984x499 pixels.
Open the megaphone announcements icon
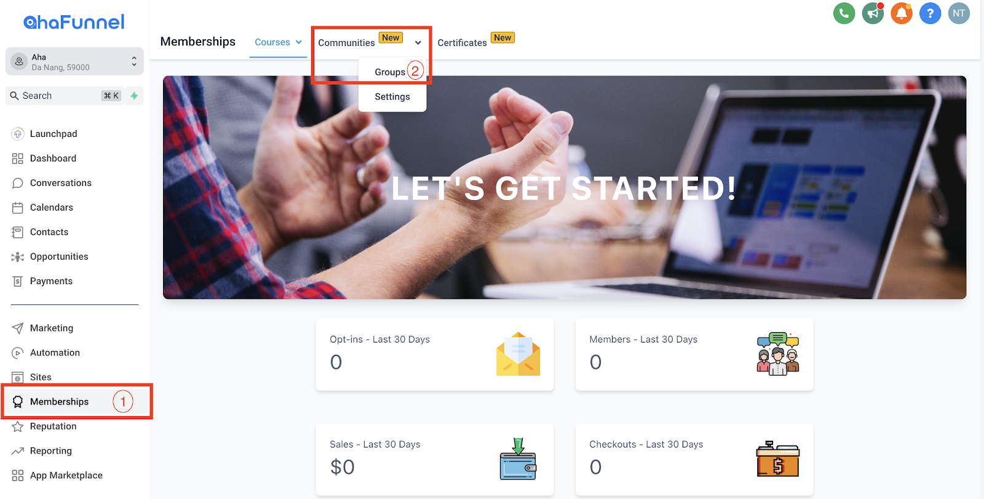[x=873, y=14]
